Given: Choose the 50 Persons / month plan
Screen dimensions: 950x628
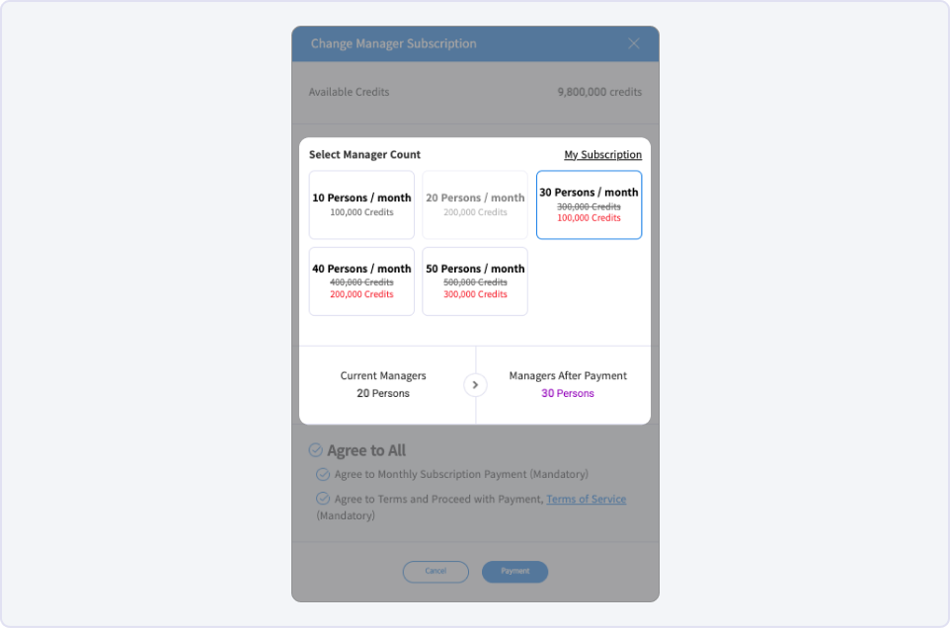Looking at the screenshot, I should coord(475,280).
